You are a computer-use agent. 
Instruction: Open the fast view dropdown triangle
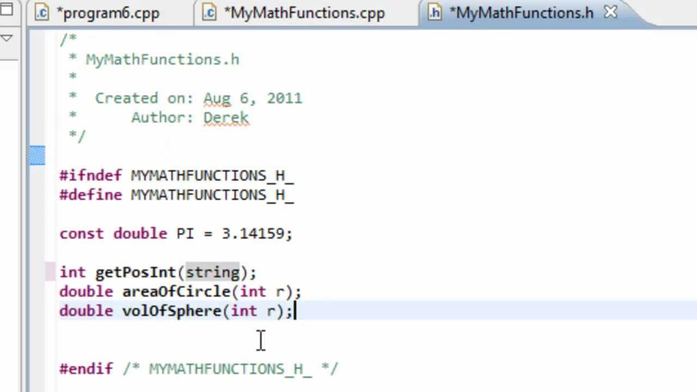point(7,37)
